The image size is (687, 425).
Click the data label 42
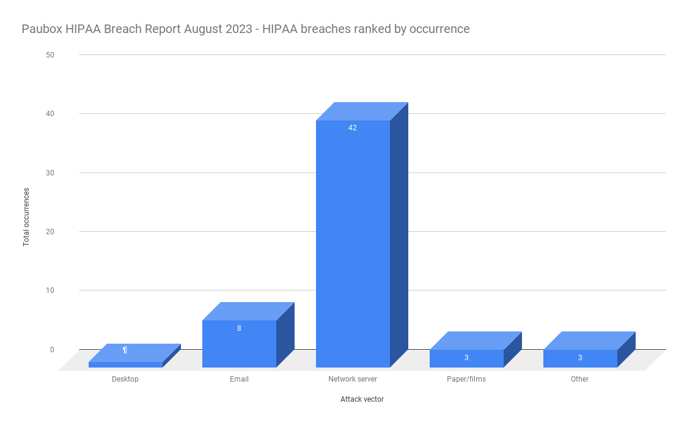[353, 128]
